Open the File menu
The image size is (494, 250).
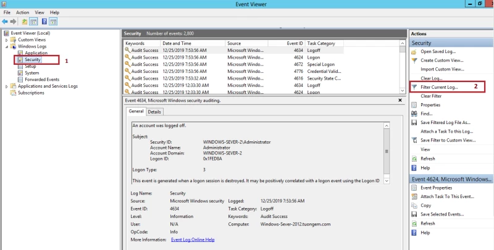(7, 12)
